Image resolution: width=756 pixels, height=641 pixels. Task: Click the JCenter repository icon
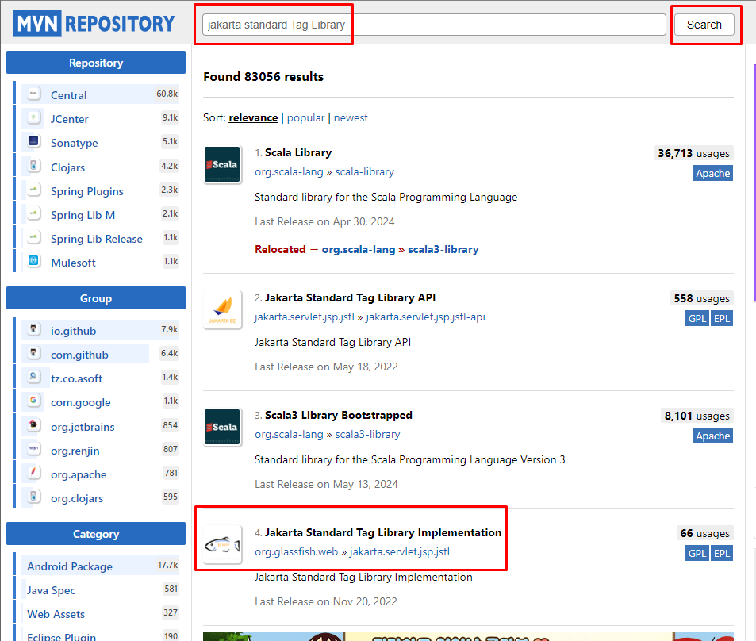[x=33, y=117]
